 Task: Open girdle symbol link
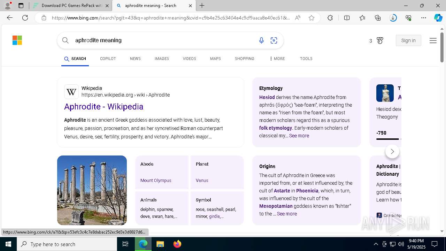(214, 216)
